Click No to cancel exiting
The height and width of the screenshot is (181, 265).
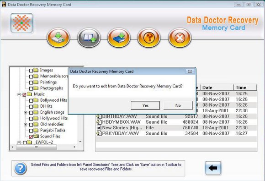coord(178,105)
